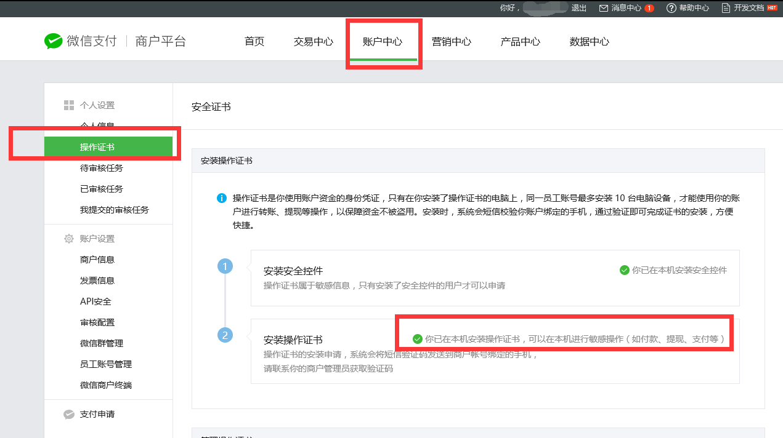
Task: Open 员工账号管理 from the sidebar
Action: (106, 364)
